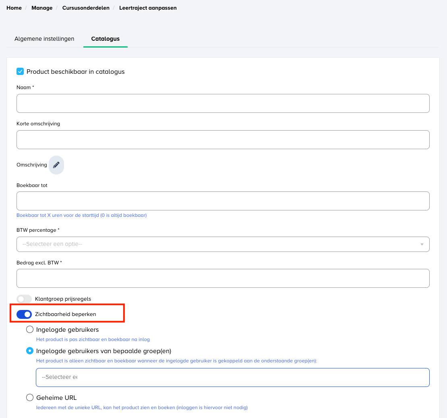The image size is (447, 418).
Task: Turn off Zichtbaarheid beperken toggle
Action: 24,314
